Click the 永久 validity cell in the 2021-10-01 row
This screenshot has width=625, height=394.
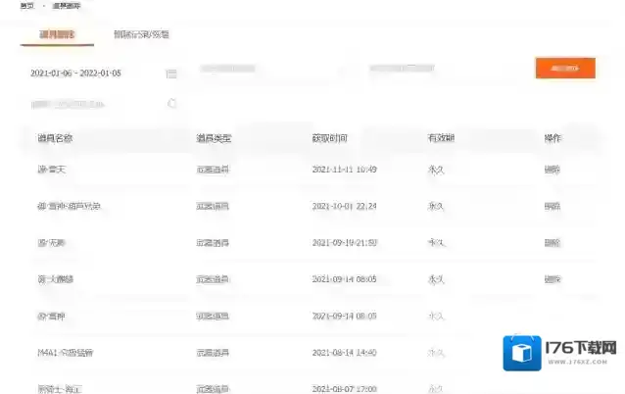point(436,206)
